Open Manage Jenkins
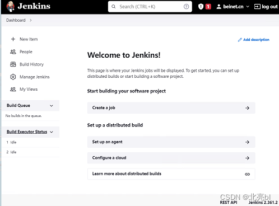Viewport: 279px width, 206px height. pyautogui.click(x=35, y=77)
